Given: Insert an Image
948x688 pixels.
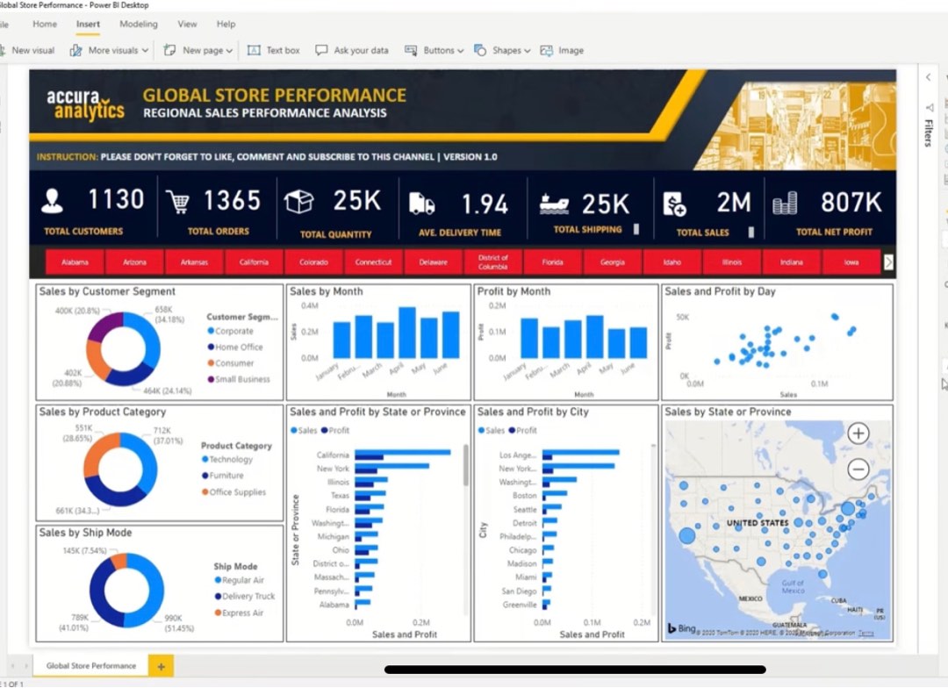Looking at the screenshot, I should pos(562,50).
